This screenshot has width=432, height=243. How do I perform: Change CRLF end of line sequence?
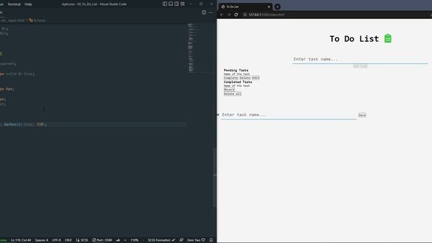coord(68,240)
